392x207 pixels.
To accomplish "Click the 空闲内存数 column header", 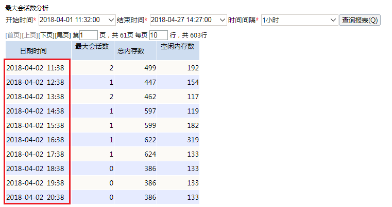I will click(178, 51).
